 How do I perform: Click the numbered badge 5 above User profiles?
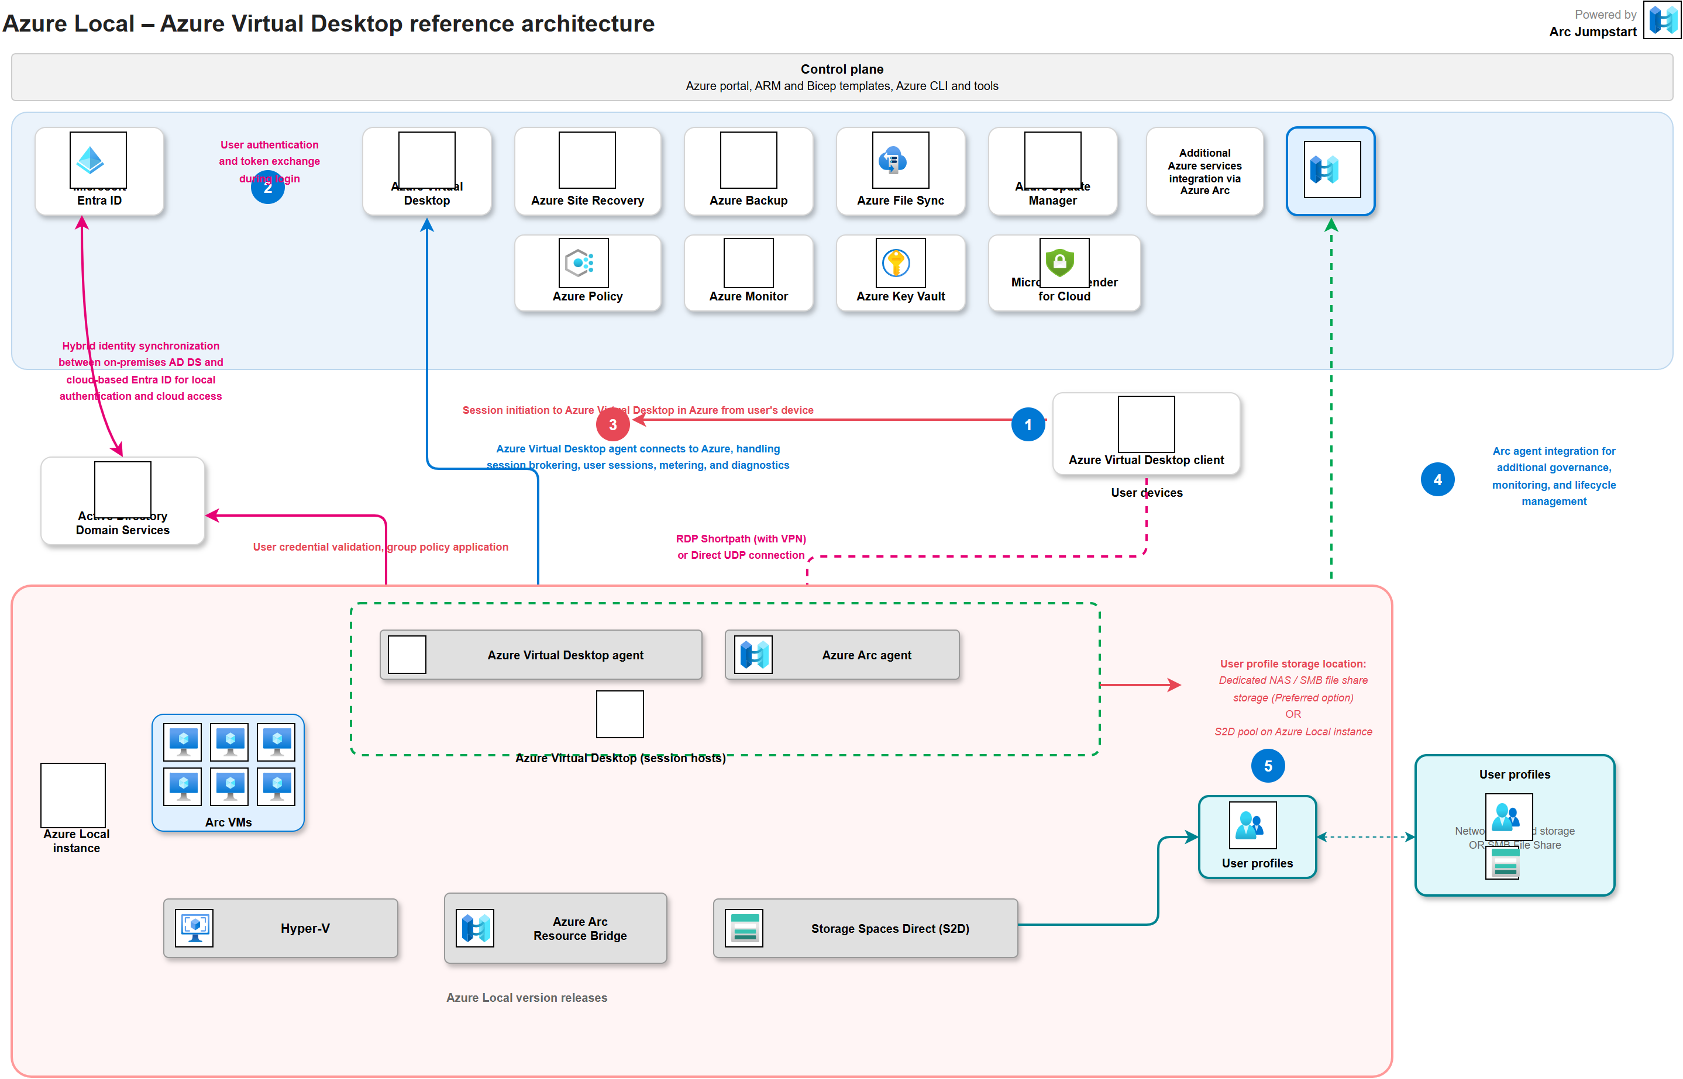1268,765
